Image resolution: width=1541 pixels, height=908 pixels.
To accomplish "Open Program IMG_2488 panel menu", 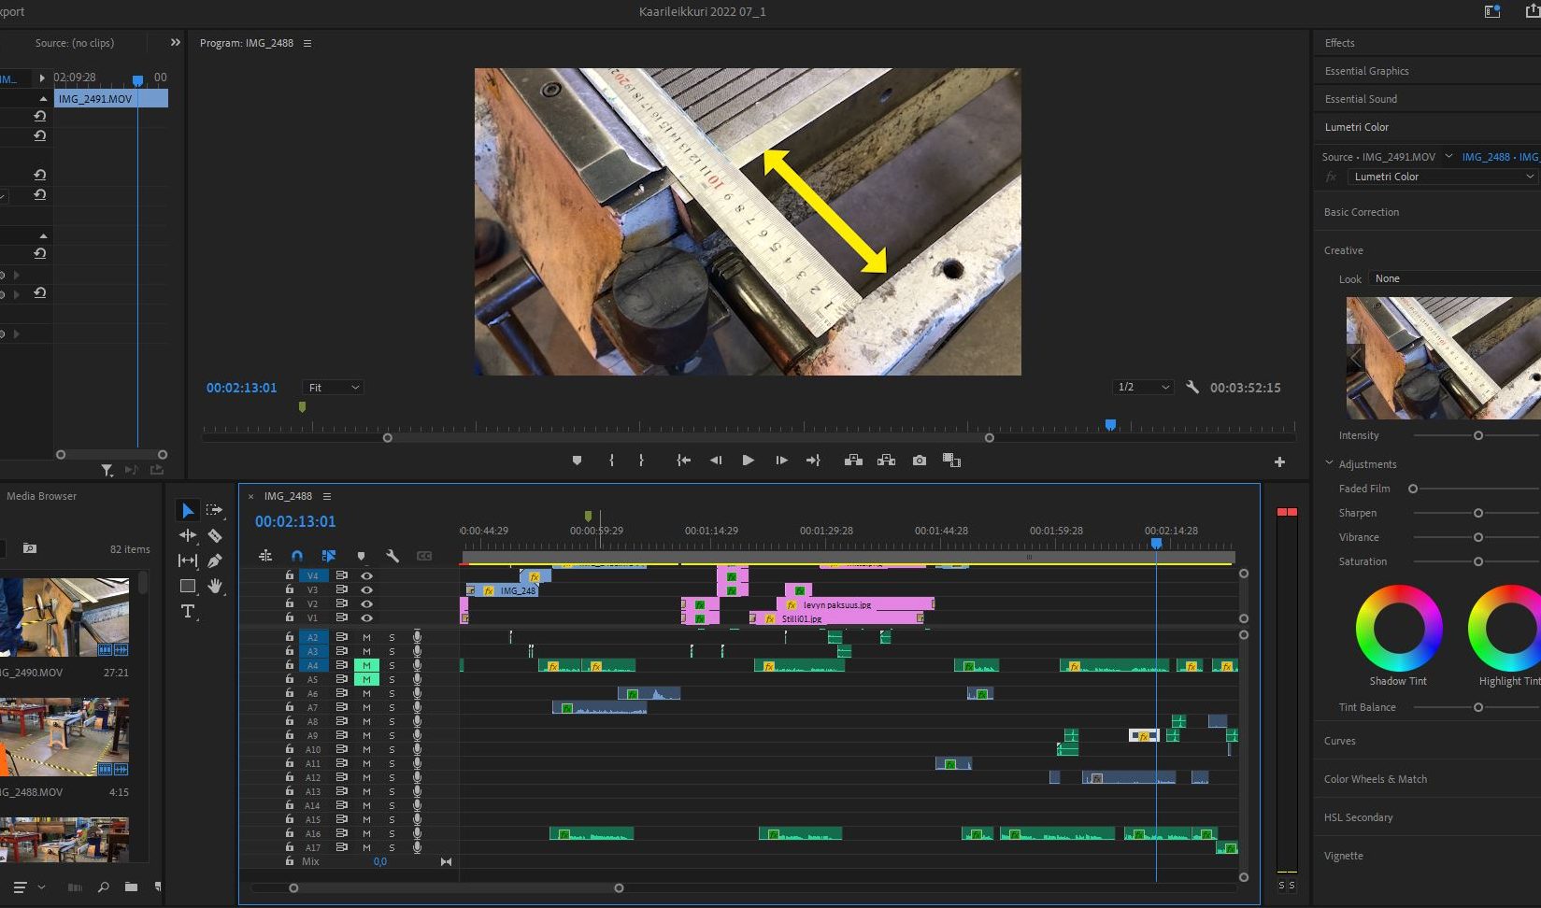I will [307, 43].
